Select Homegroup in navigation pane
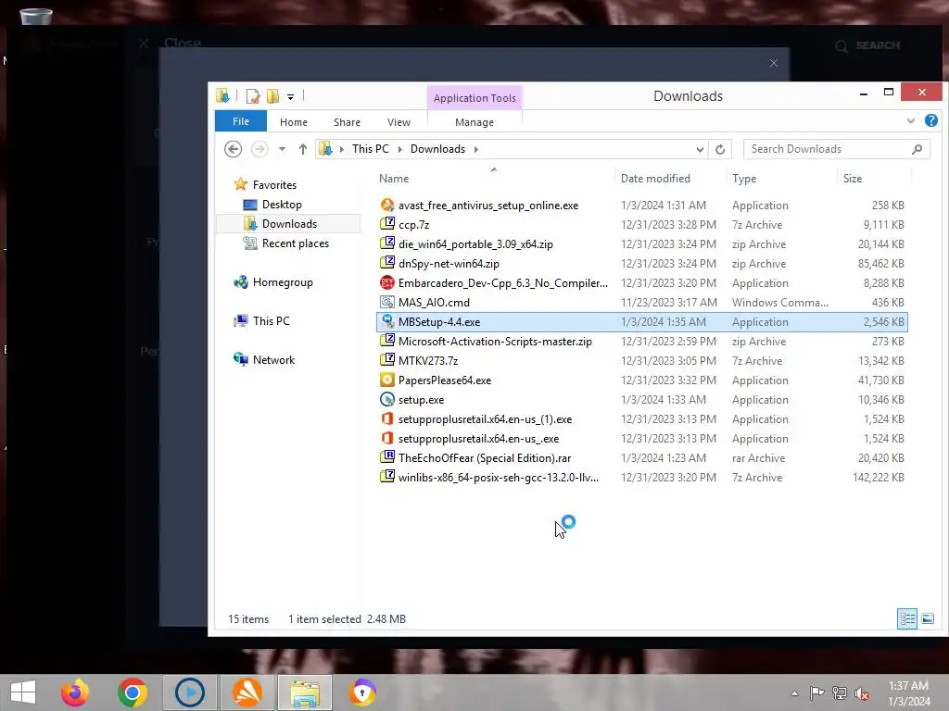Image resolution: width=949 pixels, height=711 pixels. 283,282
